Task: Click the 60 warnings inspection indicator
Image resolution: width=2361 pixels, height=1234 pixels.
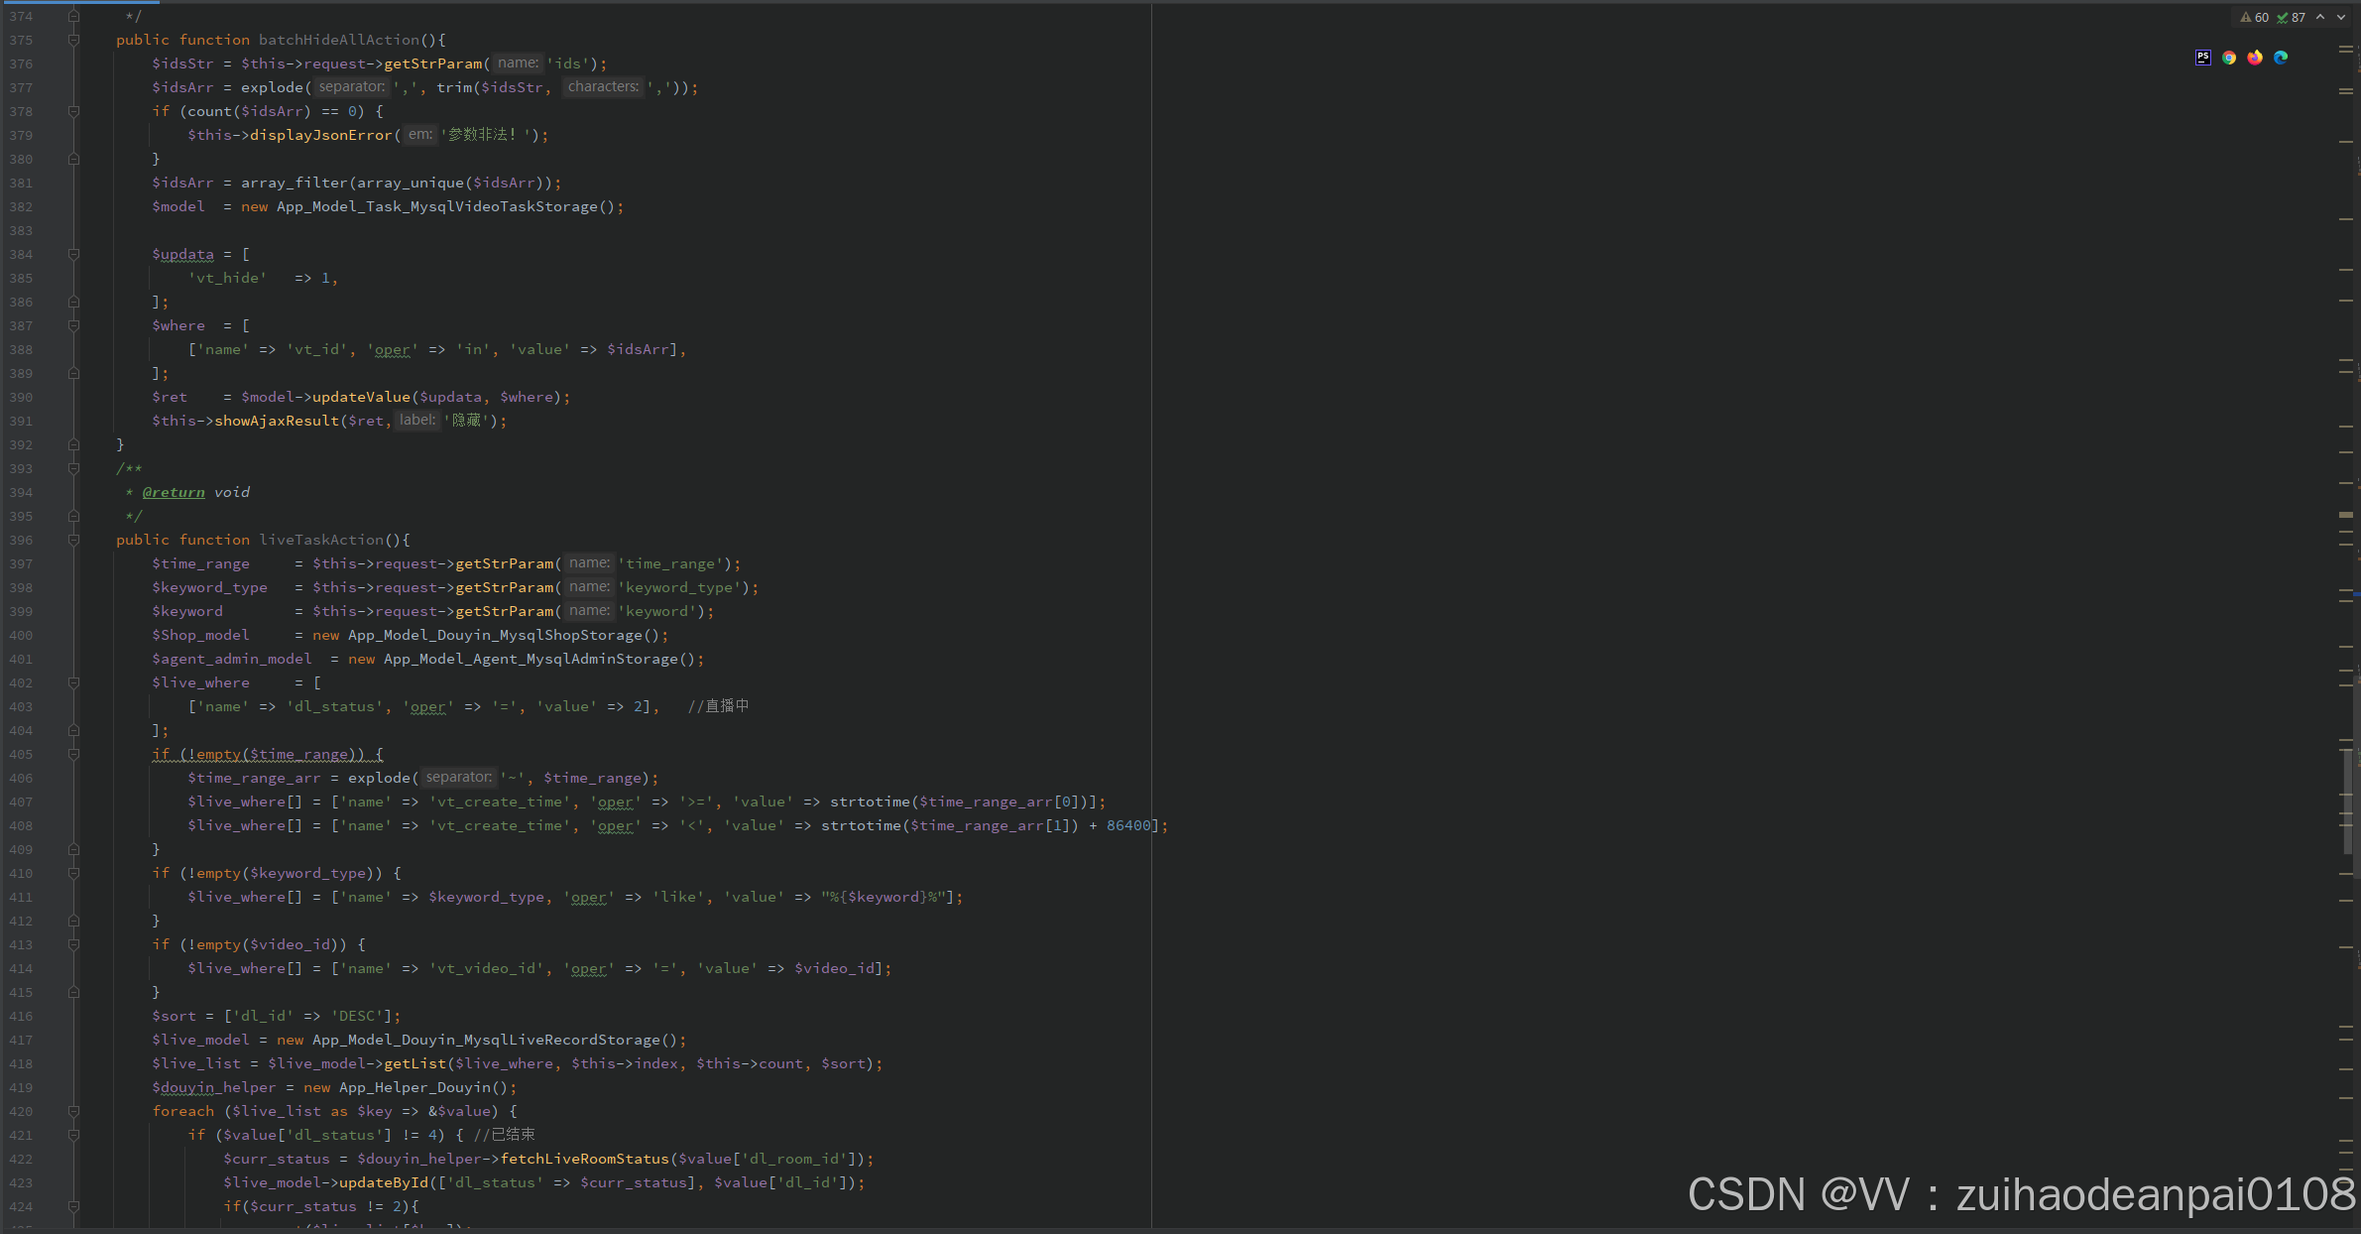Action: [2254, 17]
